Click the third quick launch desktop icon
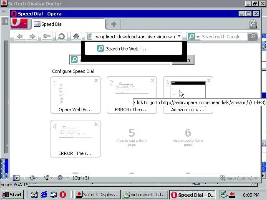267x200 pixels. point(53,195)
